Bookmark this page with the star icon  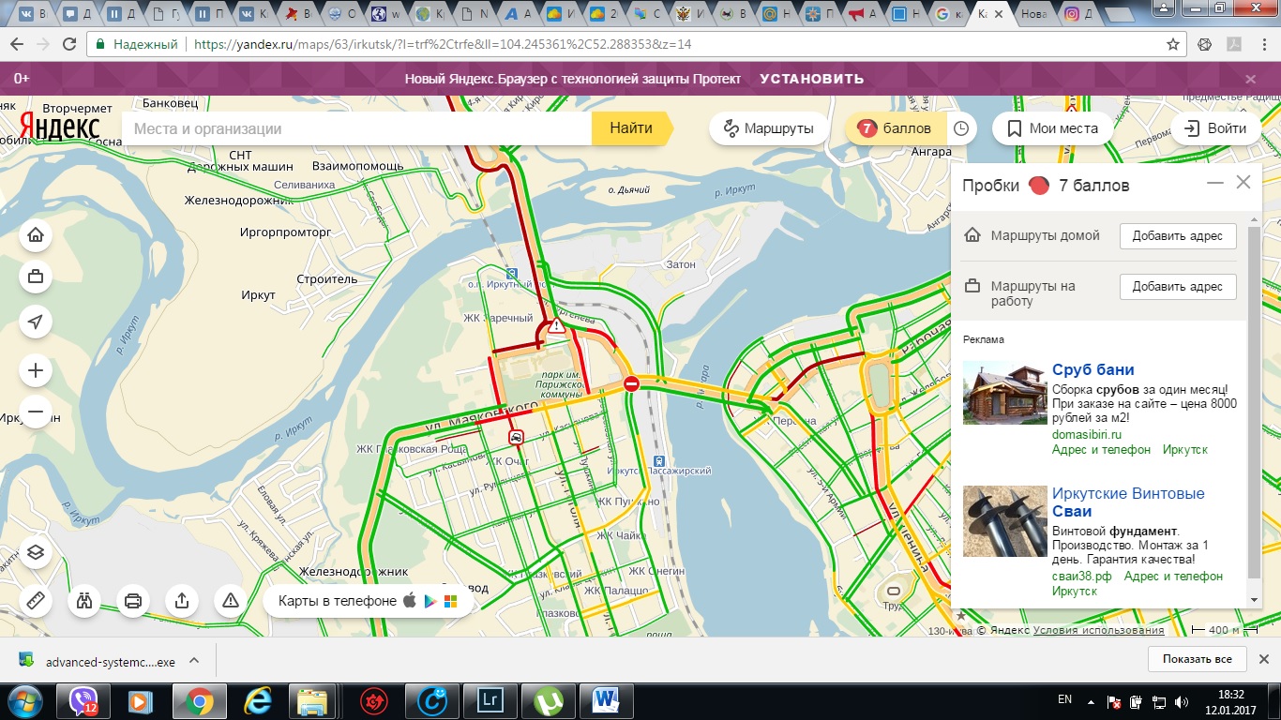[1173, 44]
